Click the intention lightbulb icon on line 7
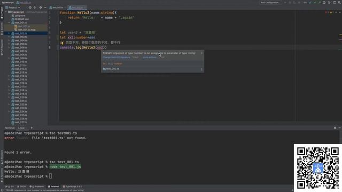This screenshot has width=342, height=192. coord(62,43)
